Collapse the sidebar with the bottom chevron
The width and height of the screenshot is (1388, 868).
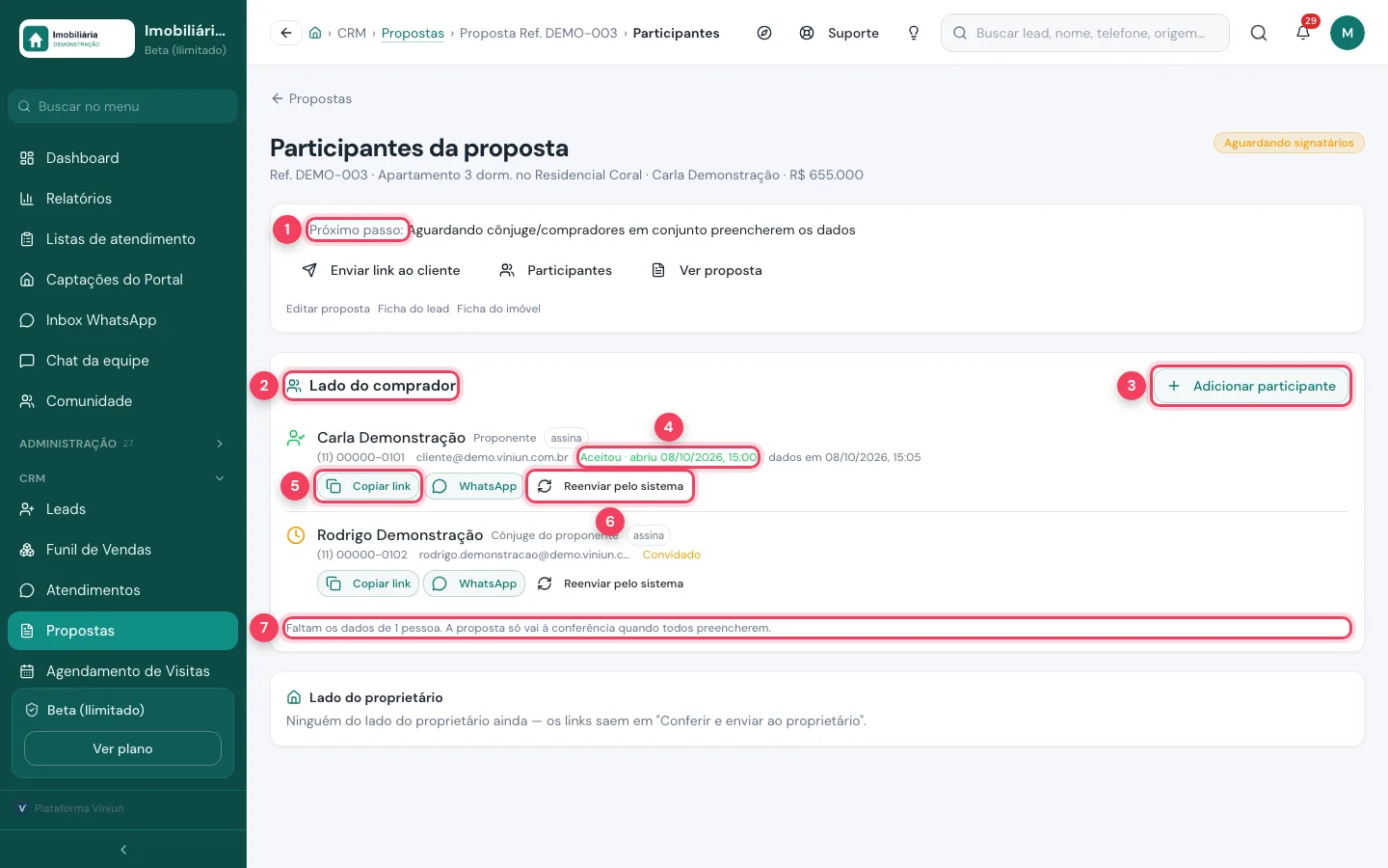[x=123, y=850]
